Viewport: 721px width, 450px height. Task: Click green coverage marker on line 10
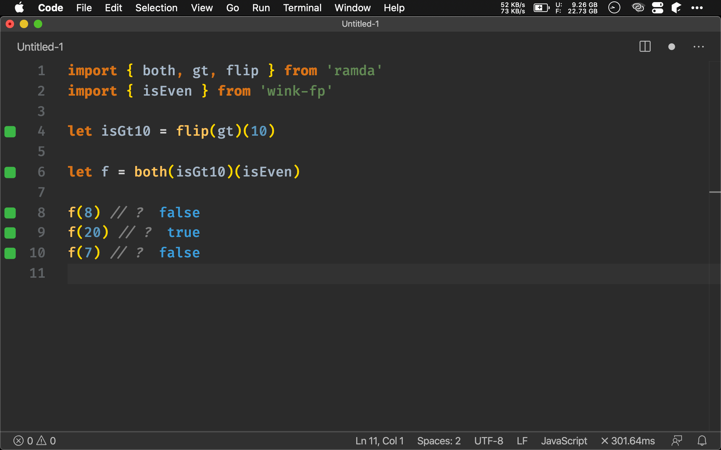[10, 253]
